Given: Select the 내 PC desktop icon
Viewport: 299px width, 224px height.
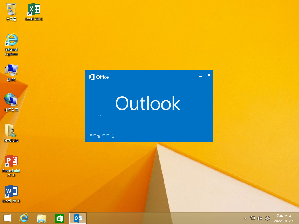Looking at the screenshot, I should [11, 73].
